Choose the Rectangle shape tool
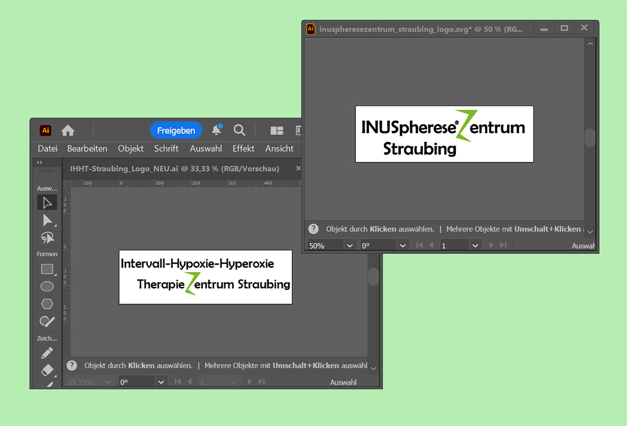Image resolution: width=627 pixels, height=426 pixels. point(47,269)
